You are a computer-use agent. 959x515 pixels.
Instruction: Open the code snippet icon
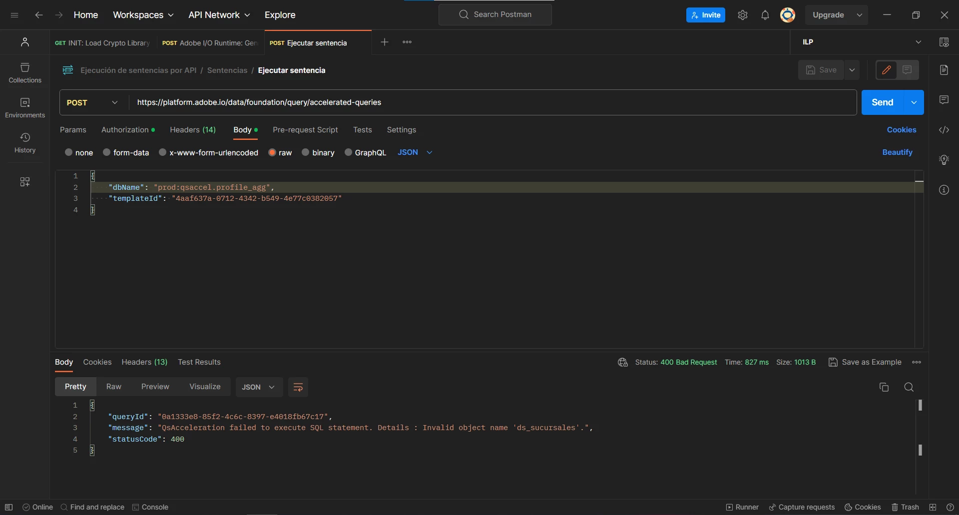click(944, 130)
